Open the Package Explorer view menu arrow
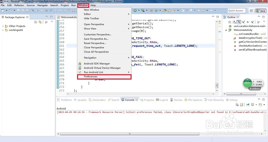Screen dimensions: 268x142 pyautogui.click(x=52, y=21)
